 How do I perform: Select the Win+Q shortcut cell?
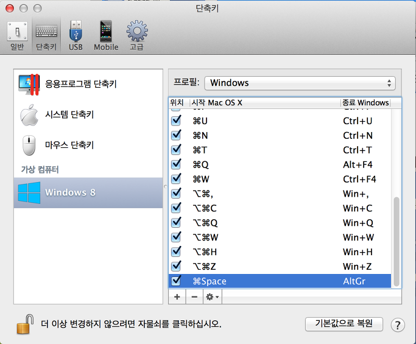tap(358, 223)
